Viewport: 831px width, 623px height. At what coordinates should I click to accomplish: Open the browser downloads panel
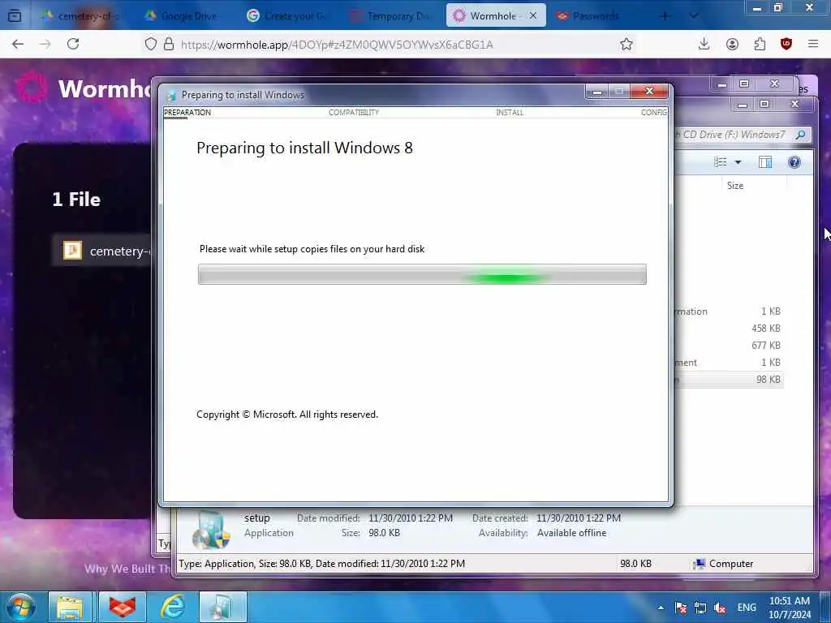click(x=704, y=44)
